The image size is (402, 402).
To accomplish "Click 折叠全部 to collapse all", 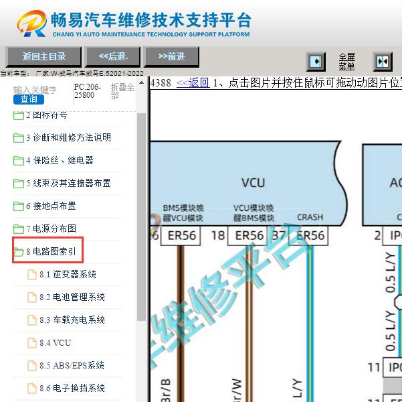I will (122, 91).
